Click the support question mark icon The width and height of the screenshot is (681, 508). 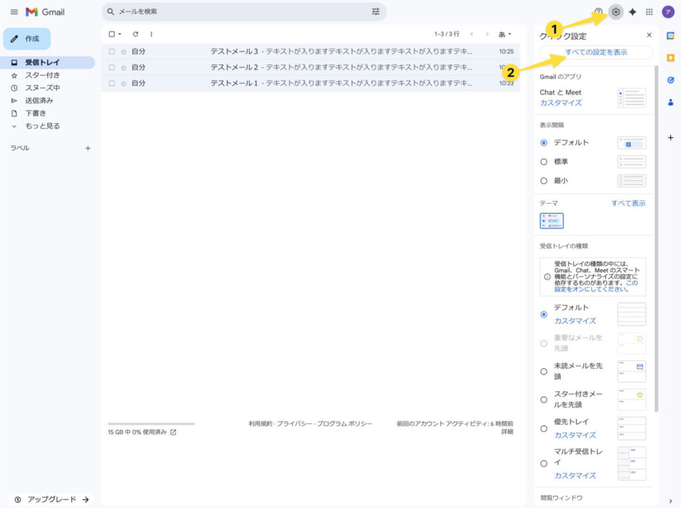[x=599, y=12]
